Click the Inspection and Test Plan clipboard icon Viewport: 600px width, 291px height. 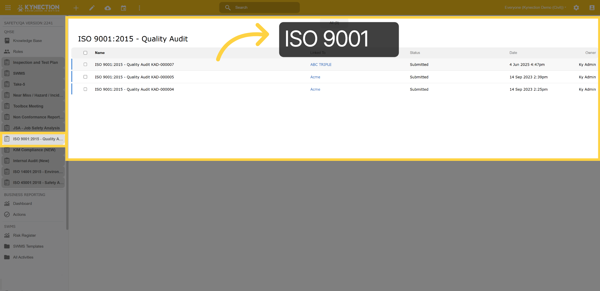coord(7,62)
